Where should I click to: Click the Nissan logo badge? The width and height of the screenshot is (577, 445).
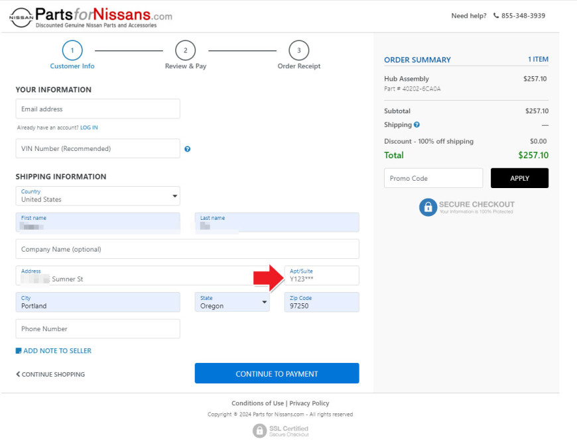(x=21, y=18)
